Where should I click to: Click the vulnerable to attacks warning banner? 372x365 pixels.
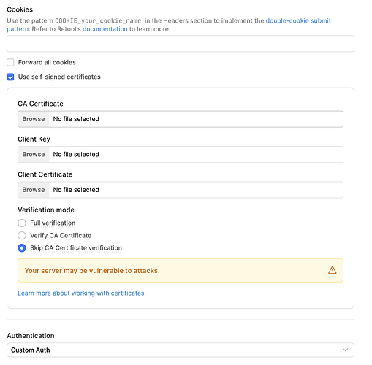181,270
